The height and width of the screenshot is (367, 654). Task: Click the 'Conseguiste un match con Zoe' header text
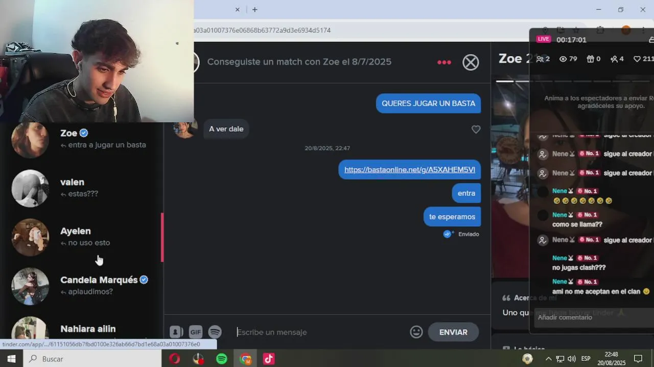[299, 62]
